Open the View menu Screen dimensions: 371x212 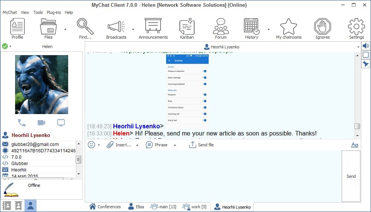tap(25, 12)
